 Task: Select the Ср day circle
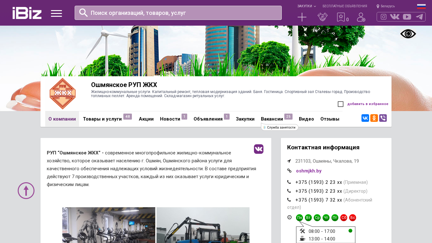tap(317, 218)
